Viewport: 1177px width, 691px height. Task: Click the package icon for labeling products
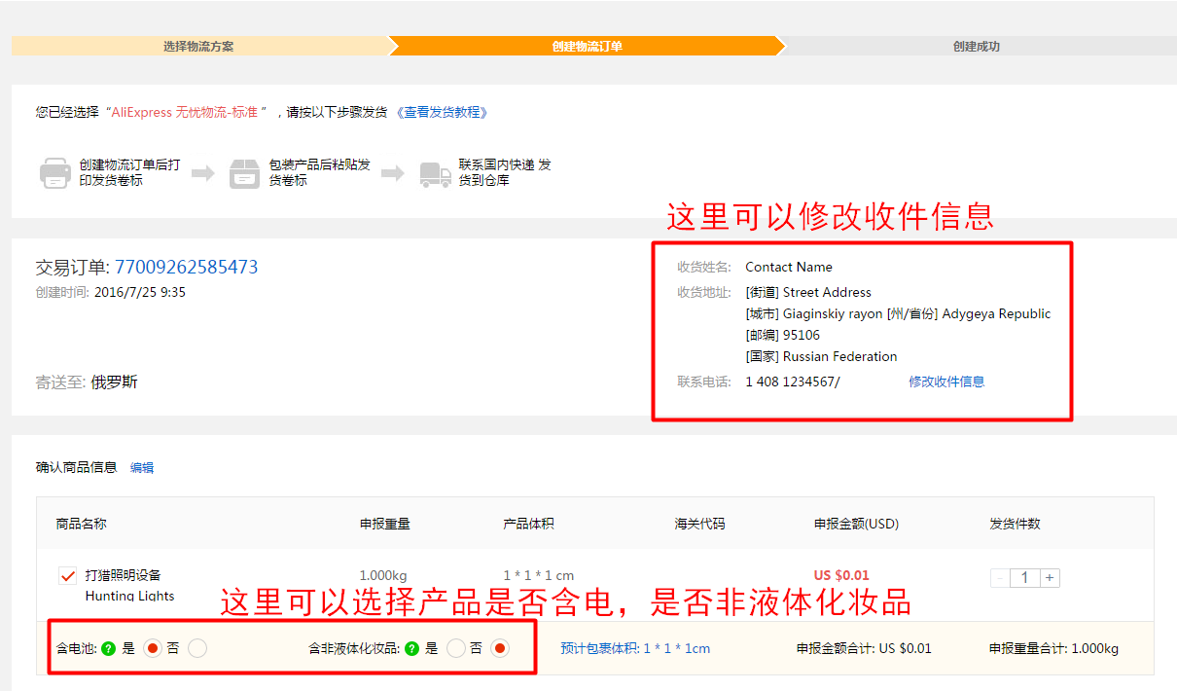coord(244,172)
